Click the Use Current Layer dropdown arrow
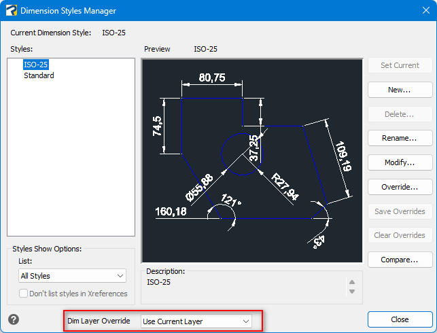 (246, 321)
